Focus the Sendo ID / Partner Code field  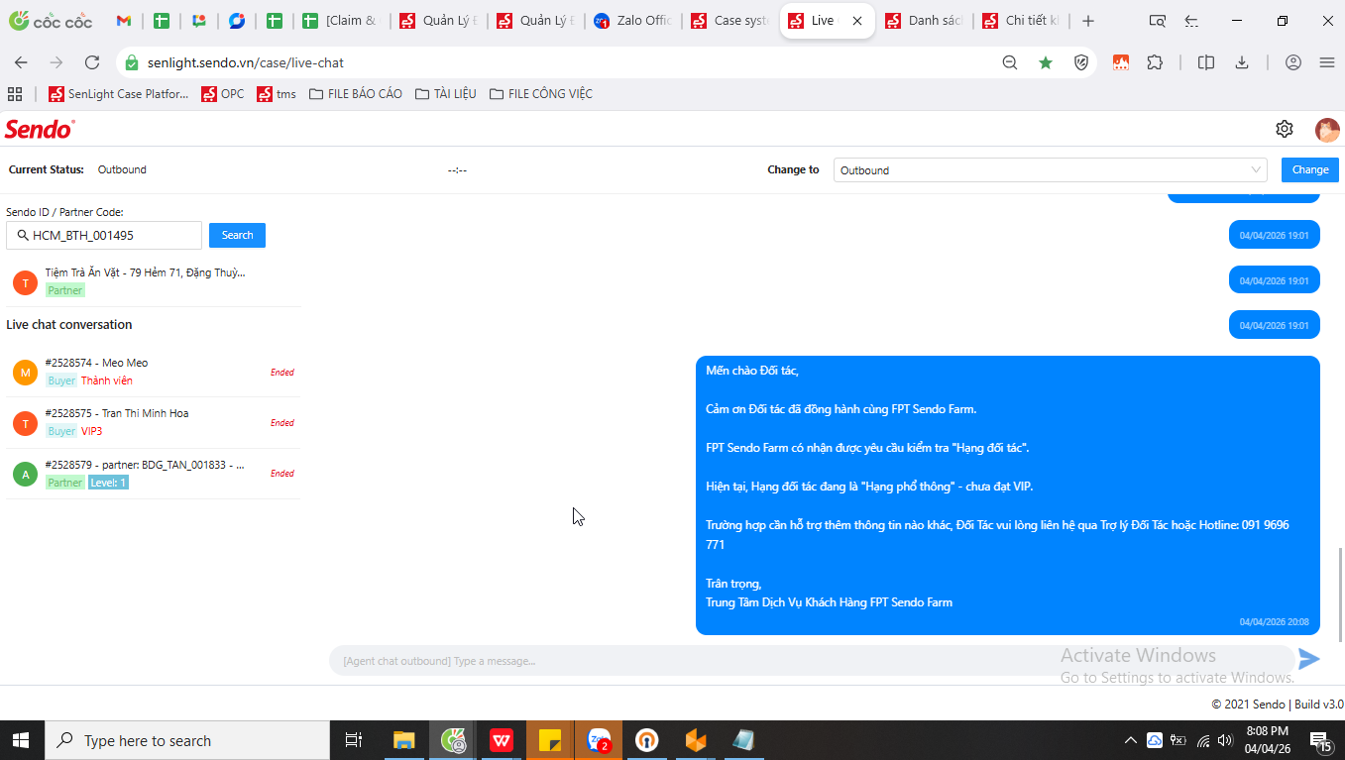104,235
